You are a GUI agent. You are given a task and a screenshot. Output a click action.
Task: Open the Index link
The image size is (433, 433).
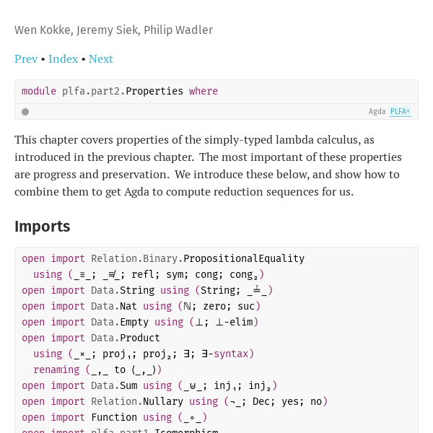[x=64, y=59]
